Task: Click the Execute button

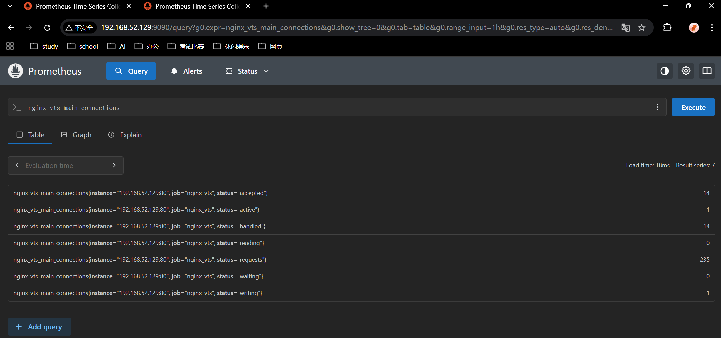Action: click(x=693, y=107)
